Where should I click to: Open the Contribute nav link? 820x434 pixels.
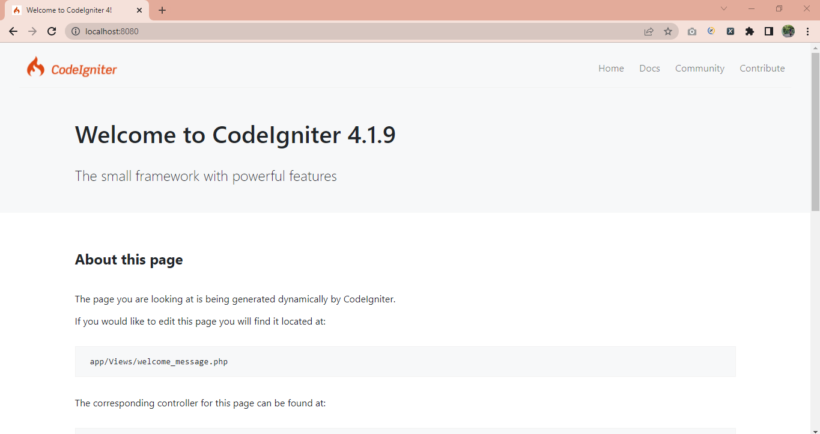[762, 69]
